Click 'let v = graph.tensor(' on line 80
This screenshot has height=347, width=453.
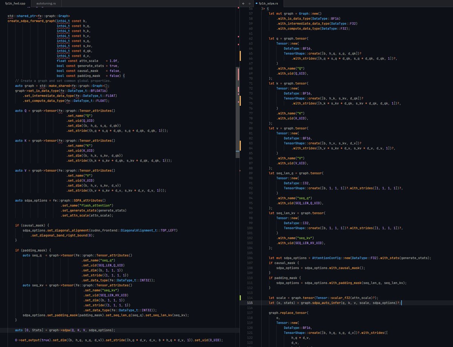(288, 128)
